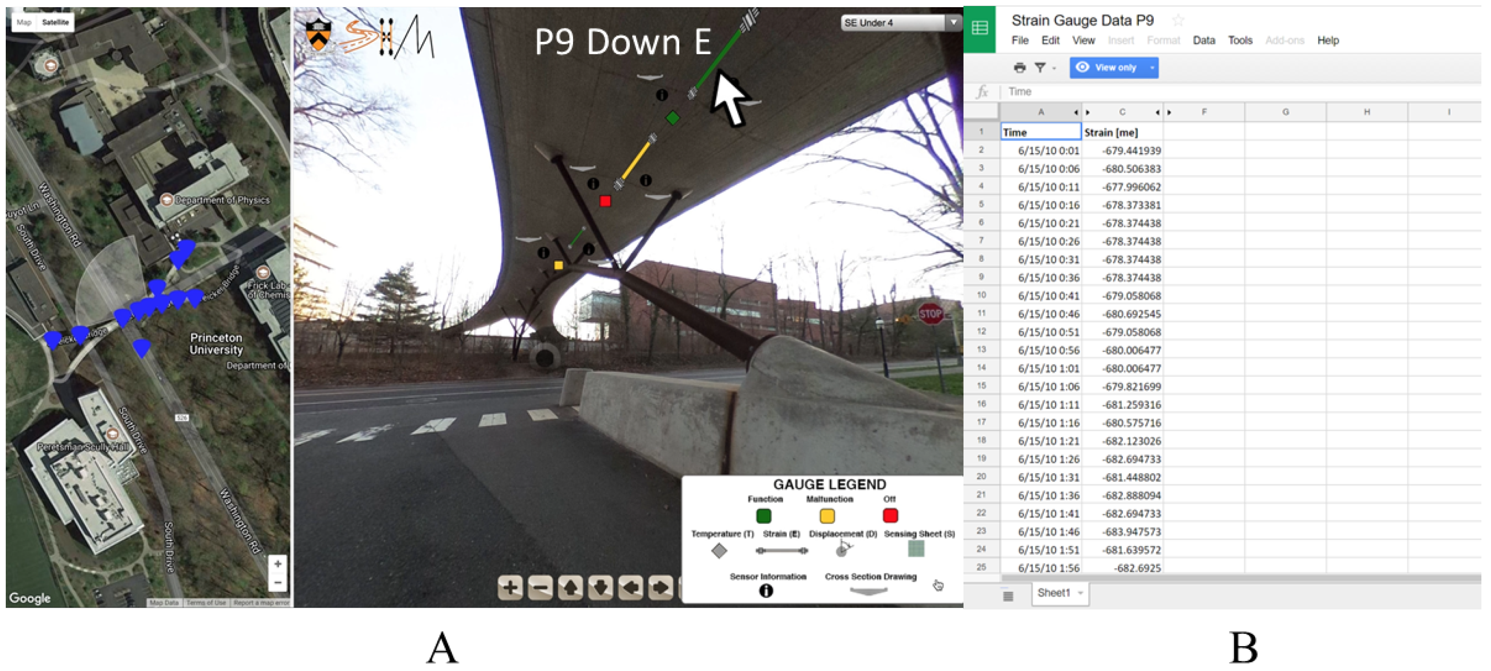This screenshot has width=1491, height=671.
Task: Click the green diamond temperature sensor
Action: coord(672,118)
